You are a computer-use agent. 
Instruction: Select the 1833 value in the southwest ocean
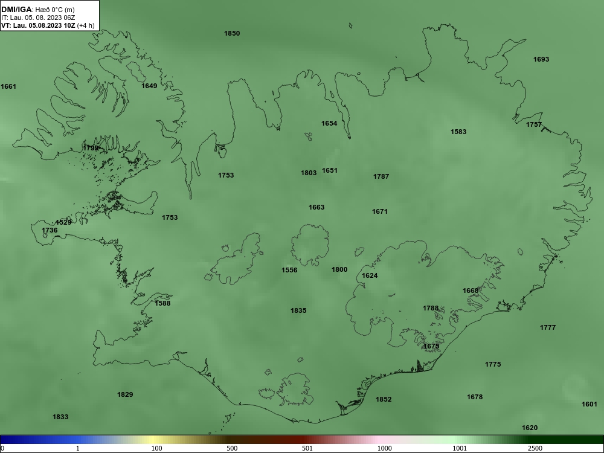click(60, 417)
